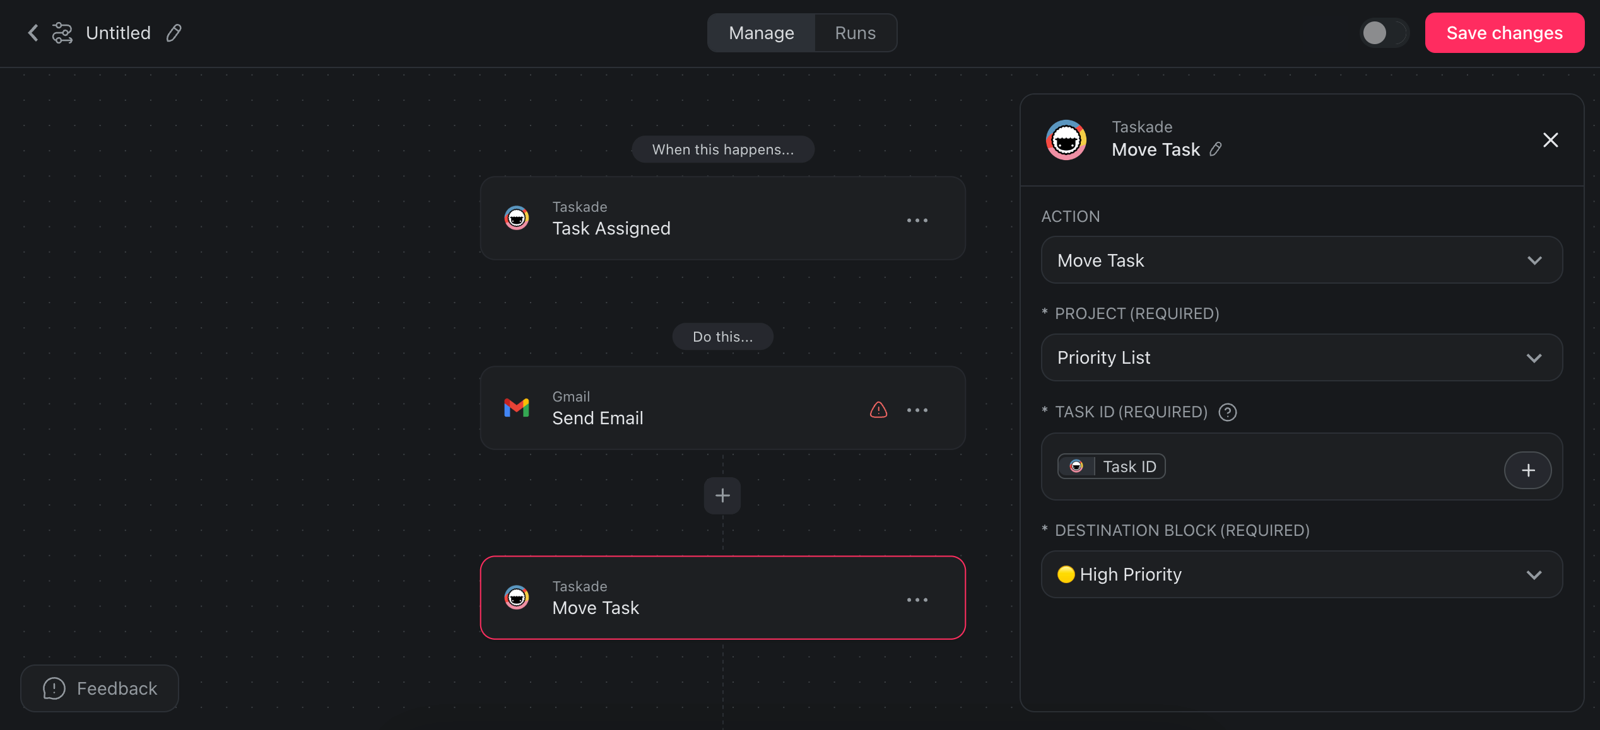Open the Feedback button
The width and height of the screenshot is (1600, 730).
point(100,688)
